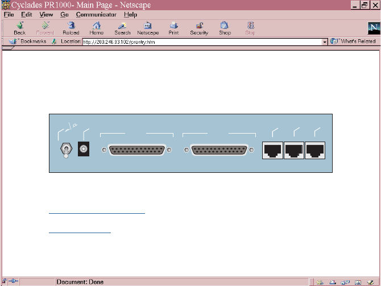Click the status bar security lock icon

[x=4, y=281]
